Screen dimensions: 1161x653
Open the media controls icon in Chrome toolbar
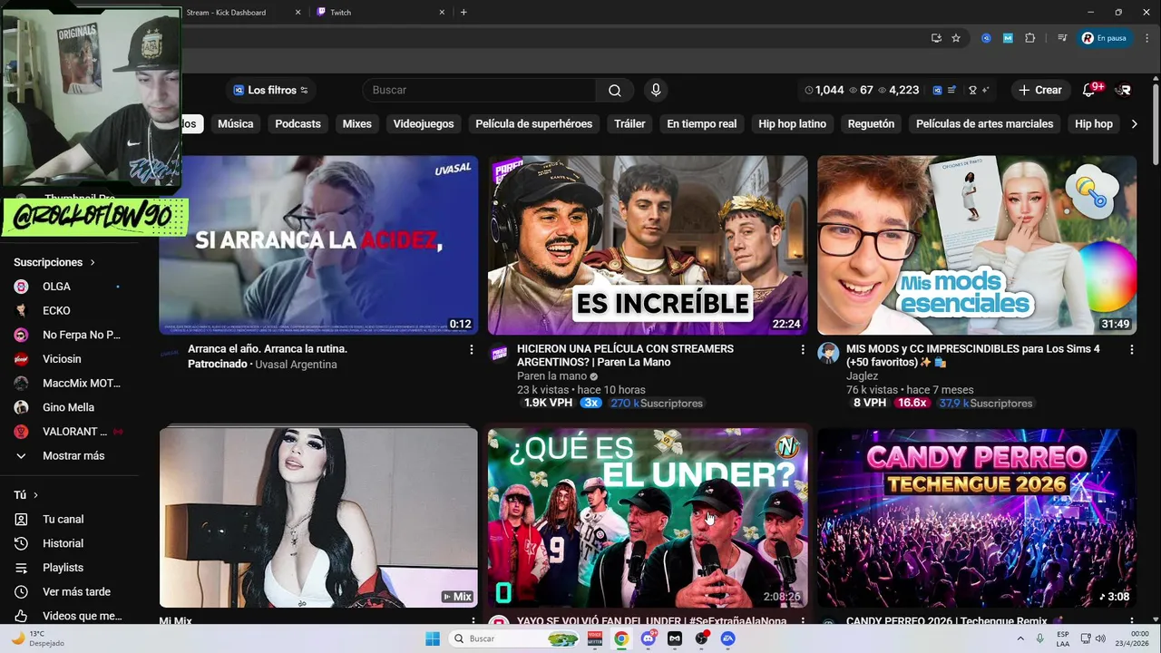pyautogui.click(x=1062, y=38)
